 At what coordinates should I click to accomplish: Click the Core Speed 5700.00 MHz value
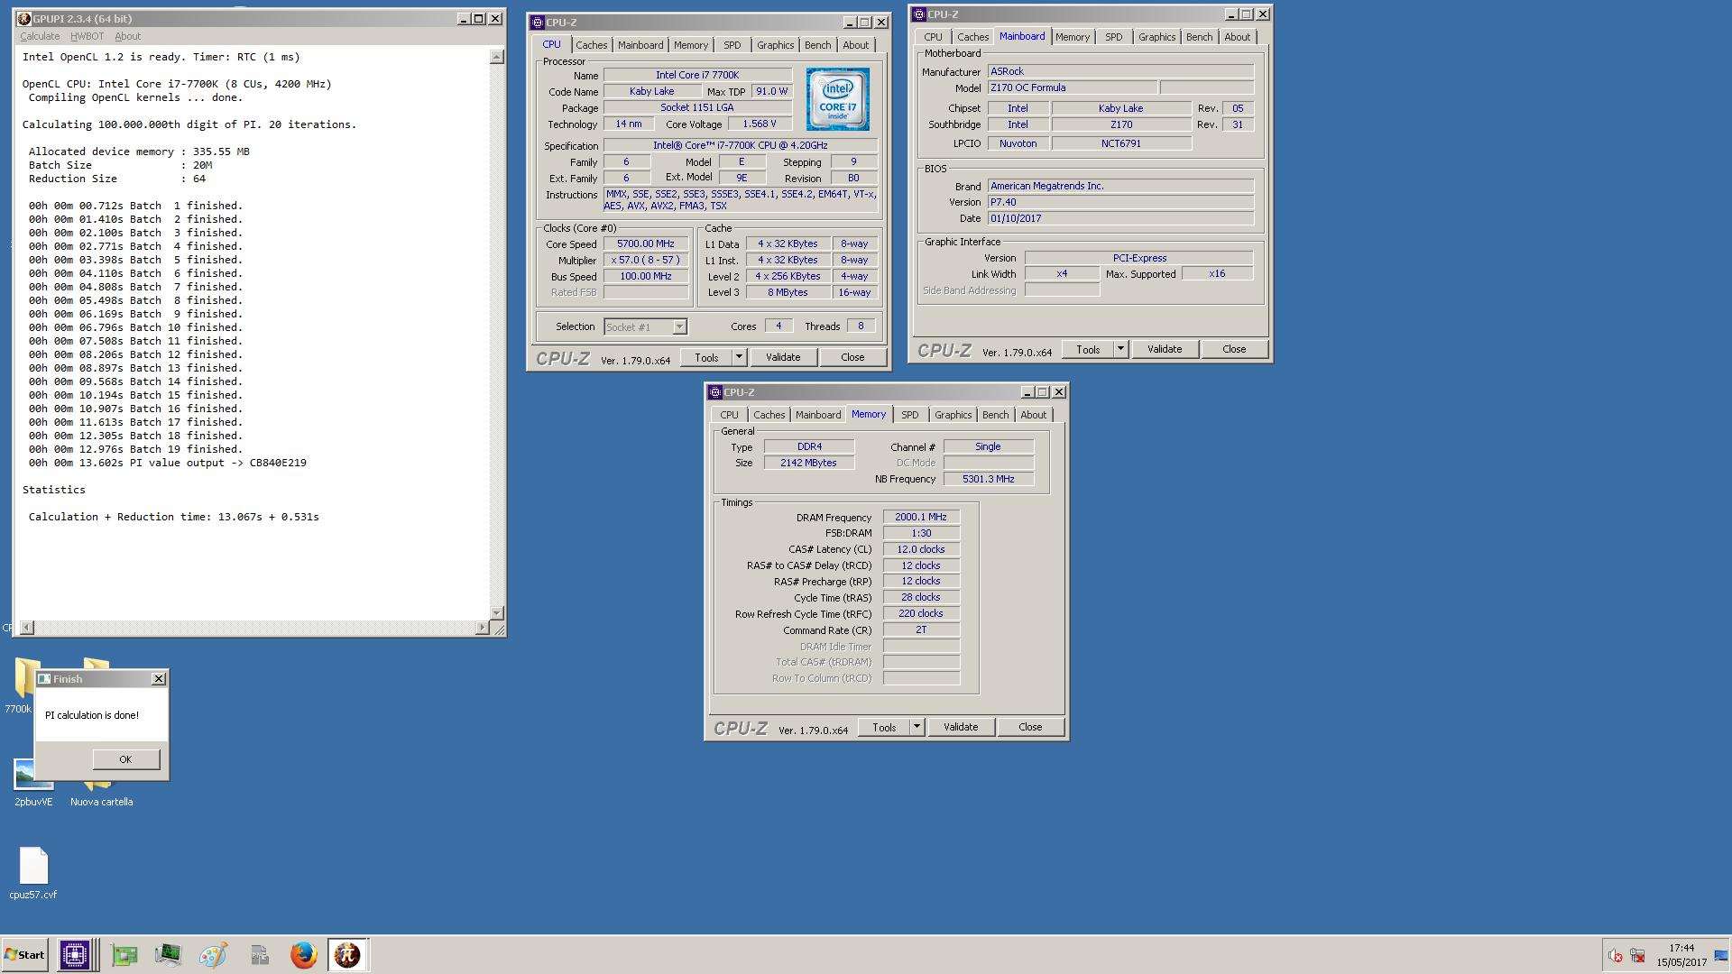point(646,244)
